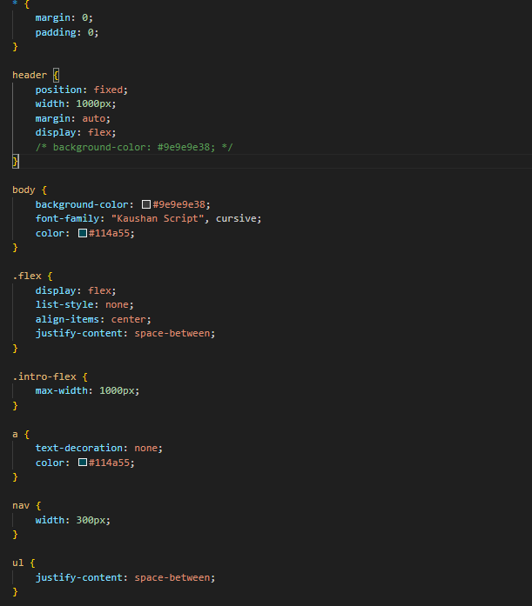Screen dimensions: 532x606
Task: Place cursor on the header selector
Action: 30,75
